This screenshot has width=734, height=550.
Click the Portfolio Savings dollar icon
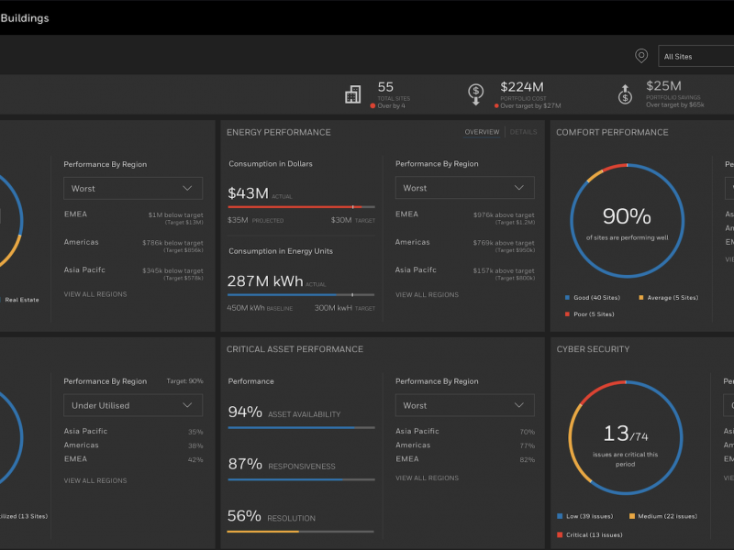pyautogui.click(x=625, y=93)
